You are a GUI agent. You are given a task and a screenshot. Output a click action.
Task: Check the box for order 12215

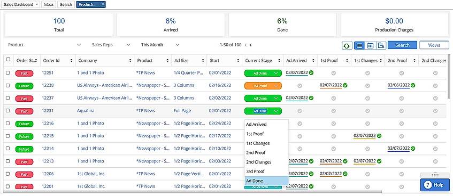[x=8, y=136]
